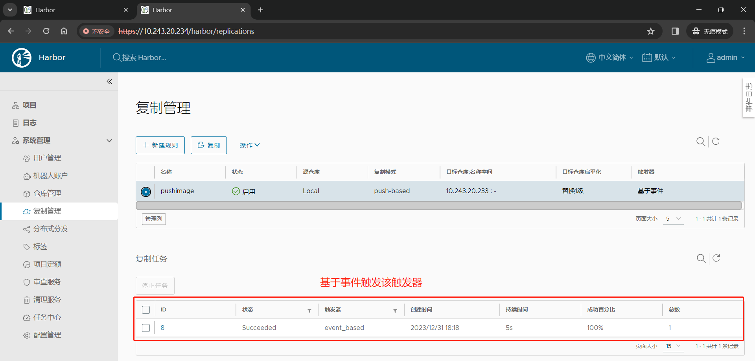Open the event log side tab
The height and width of the screenshot is (361, 755).
[x=749, y=98]
